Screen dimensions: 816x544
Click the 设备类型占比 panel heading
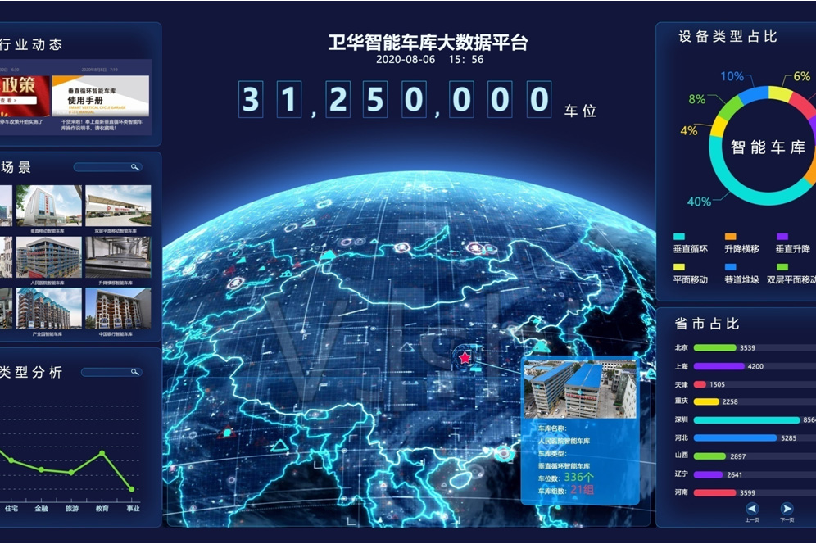click(728, 36)
